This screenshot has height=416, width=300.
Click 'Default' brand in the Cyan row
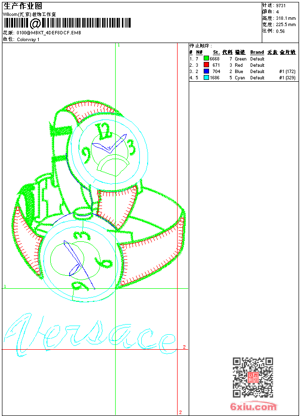257,78
